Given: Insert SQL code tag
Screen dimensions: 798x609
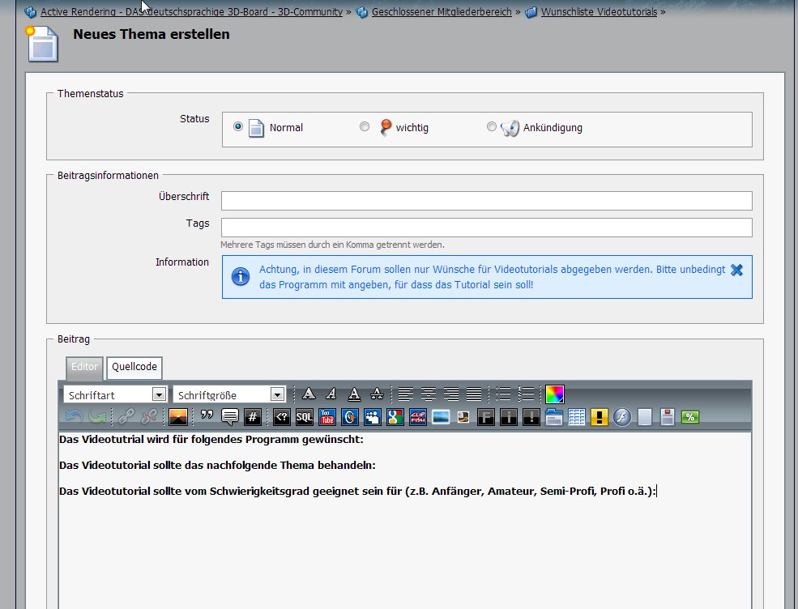Looking at the screenshot, I should click(305, 417).
